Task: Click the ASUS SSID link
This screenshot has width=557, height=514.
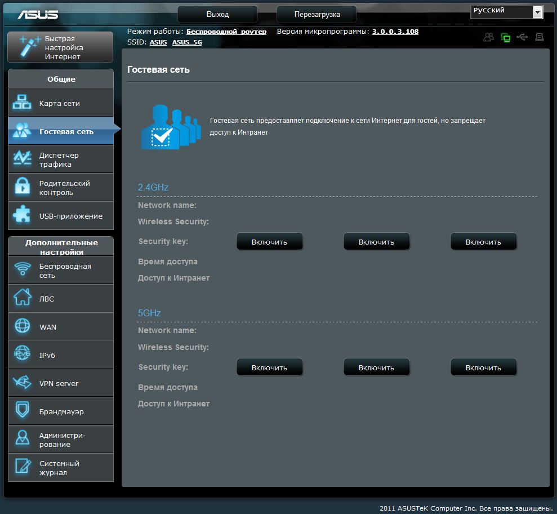Action: (x=158, y=42)
